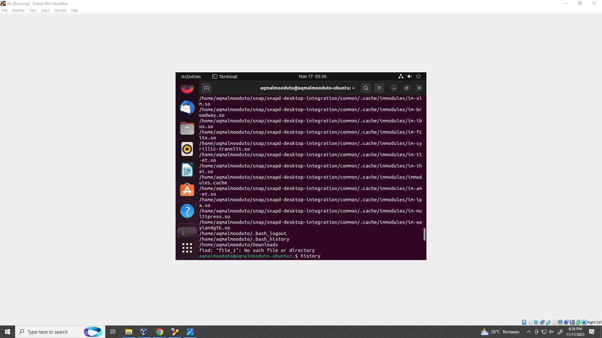This screenshot has width=602, height=338.
Task: Click the VirtualBox display indicator
Action: 560,322
